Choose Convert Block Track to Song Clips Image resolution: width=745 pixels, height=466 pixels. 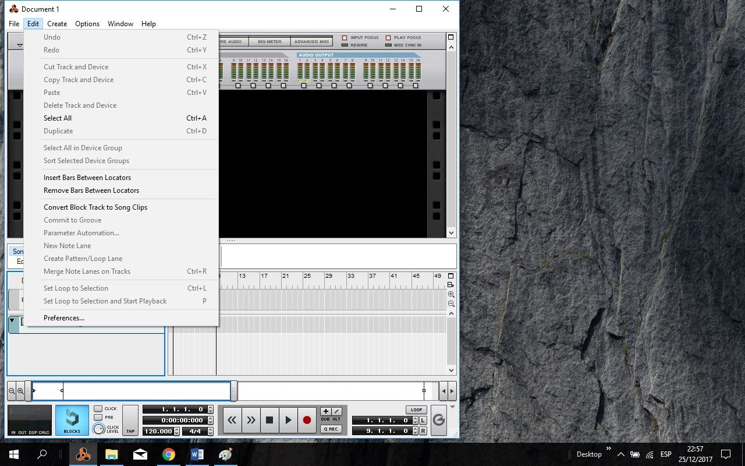click(x=122, y=207)
